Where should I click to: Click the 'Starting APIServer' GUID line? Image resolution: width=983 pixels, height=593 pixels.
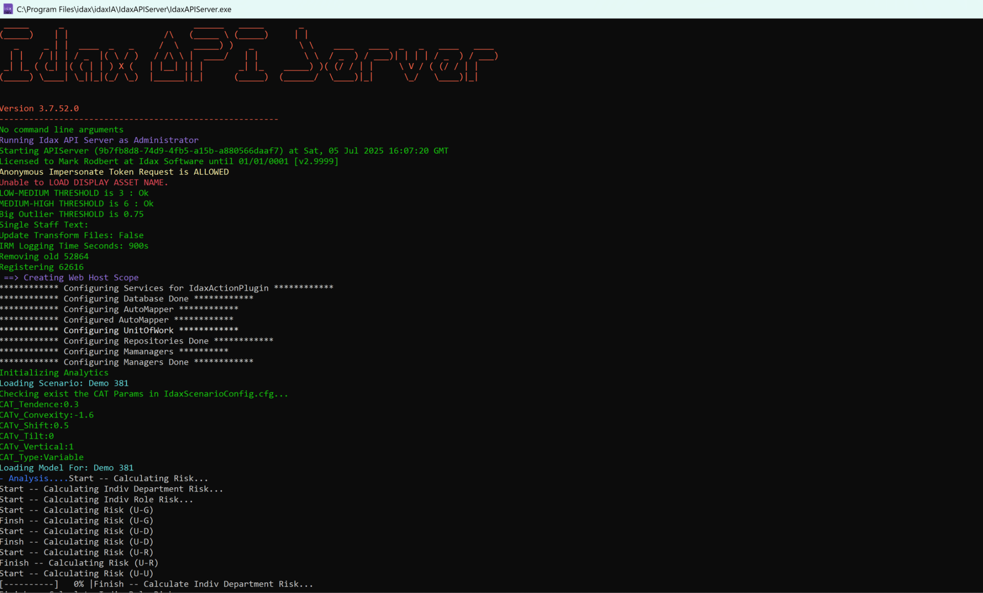point(224,151)
